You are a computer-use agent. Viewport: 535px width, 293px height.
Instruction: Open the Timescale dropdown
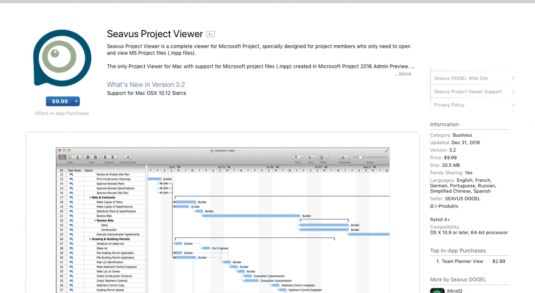click(x=344, y=157)
